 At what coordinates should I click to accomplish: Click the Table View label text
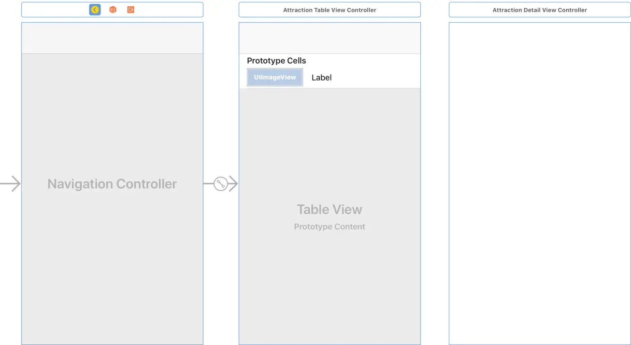330,209
